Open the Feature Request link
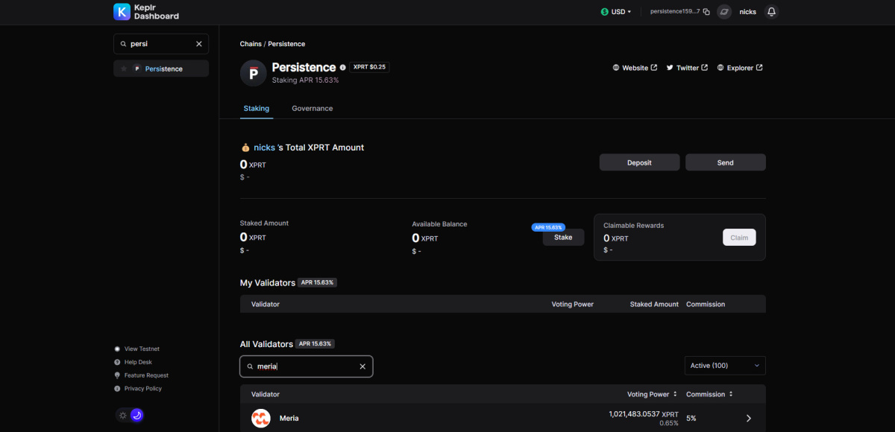895x432 pixels. point(146,375)
